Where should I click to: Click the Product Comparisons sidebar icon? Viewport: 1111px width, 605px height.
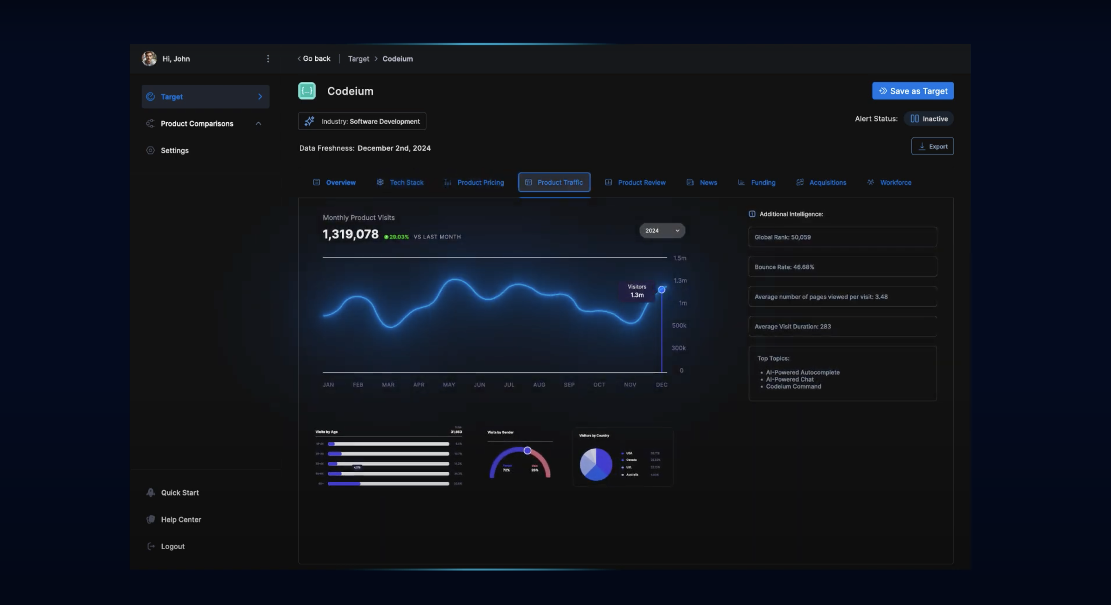[150, 123]
